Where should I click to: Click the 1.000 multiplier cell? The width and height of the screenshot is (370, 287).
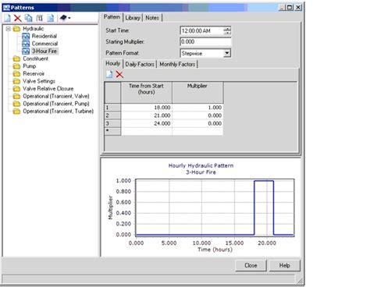click(x=197, y=108)
